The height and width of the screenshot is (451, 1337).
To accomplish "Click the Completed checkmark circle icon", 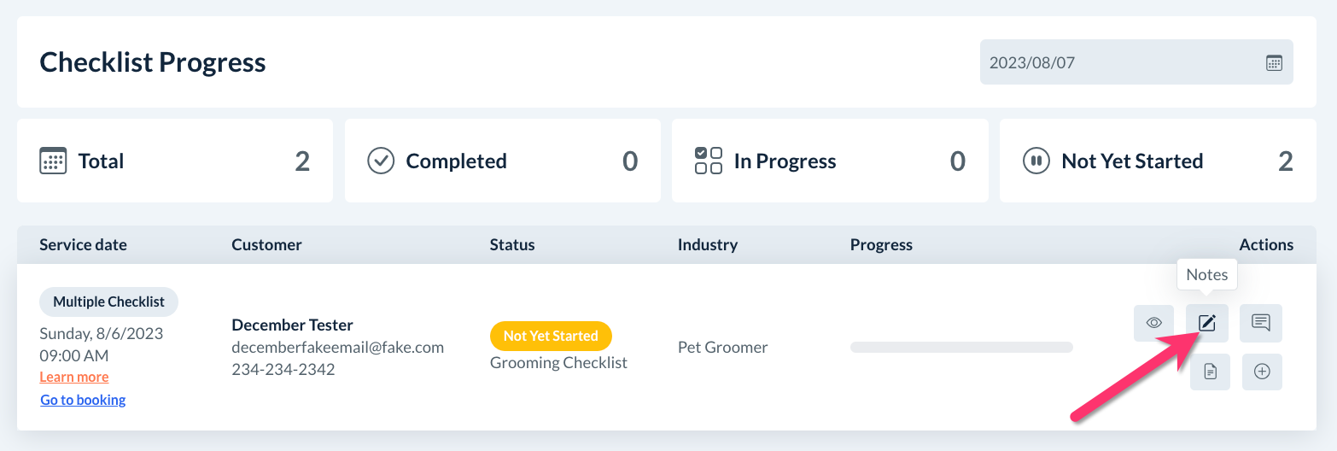I will click(381, 161).
